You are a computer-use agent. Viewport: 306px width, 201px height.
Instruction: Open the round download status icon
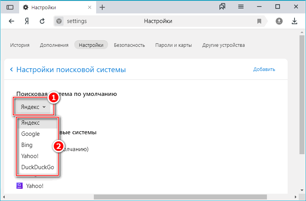click(279, 21)
